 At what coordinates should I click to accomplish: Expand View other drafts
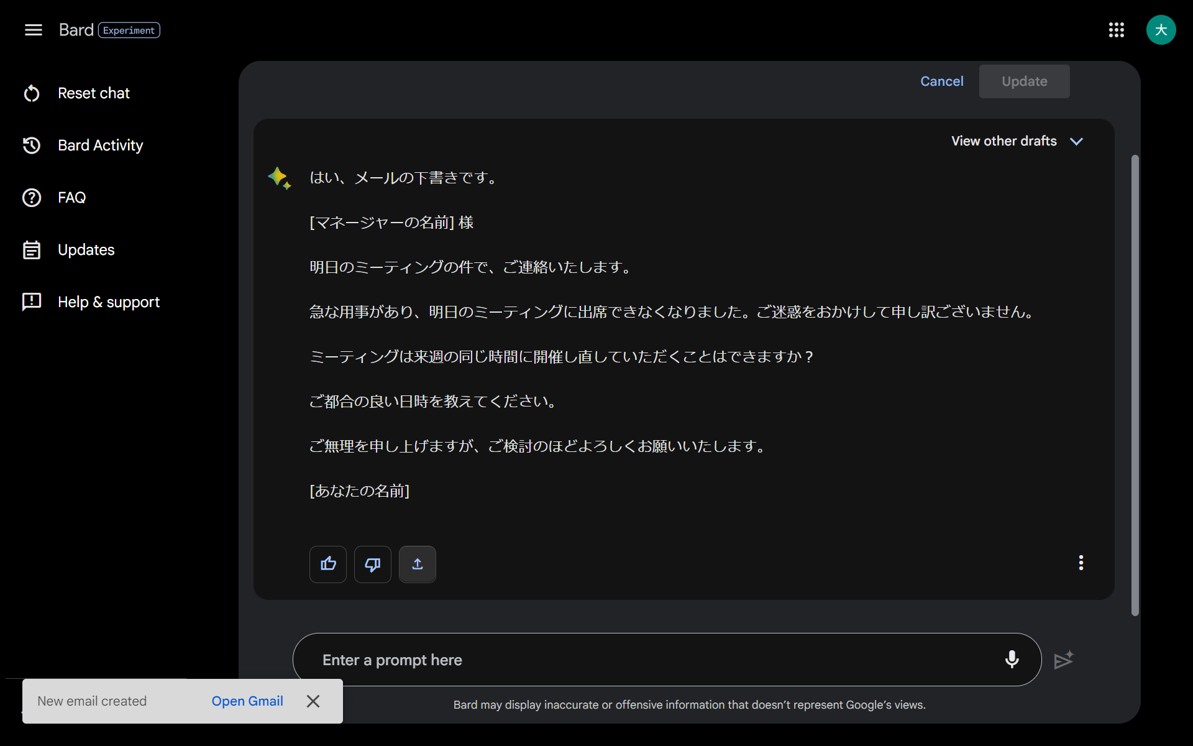pyautogui.click(x=1017, y=141)
